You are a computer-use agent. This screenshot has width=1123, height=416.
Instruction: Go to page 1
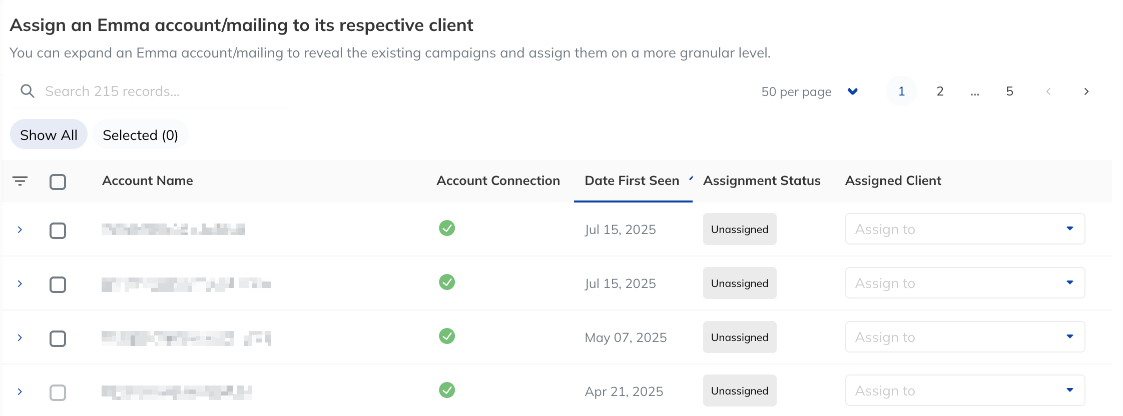(901, 91)
